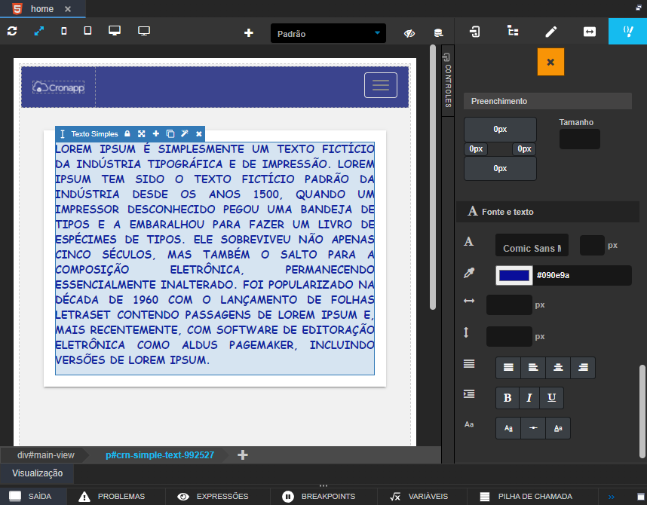Open the horizontal resize arrows panel tab
This screenshot has width=647, height=505.
coord(589,32)
